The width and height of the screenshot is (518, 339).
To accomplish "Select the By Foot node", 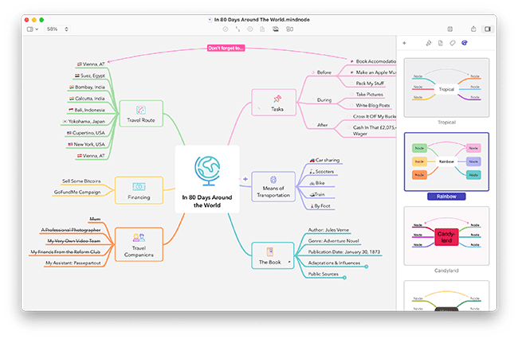I will point(320,206).
